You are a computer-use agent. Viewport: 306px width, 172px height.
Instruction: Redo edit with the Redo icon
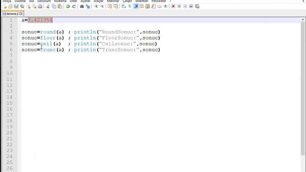tap(74, 6)
